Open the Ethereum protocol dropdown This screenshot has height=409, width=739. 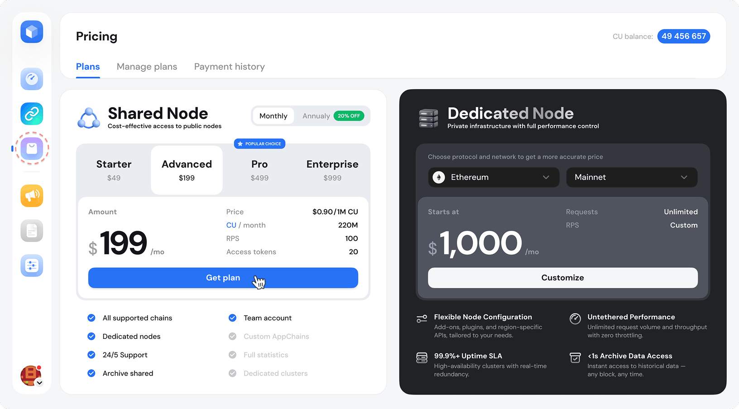click(x=494, y=177)
